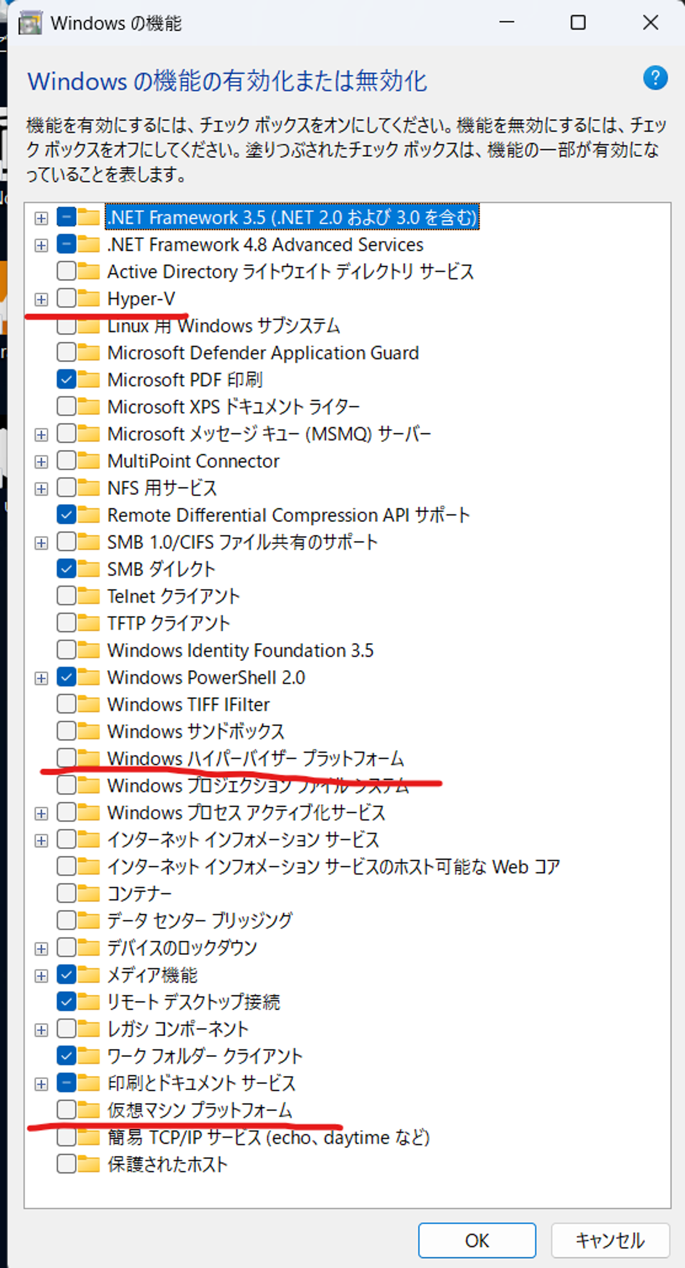
Task: Expand Windows PowerShell 2.0 node
Action: point(41,678)
